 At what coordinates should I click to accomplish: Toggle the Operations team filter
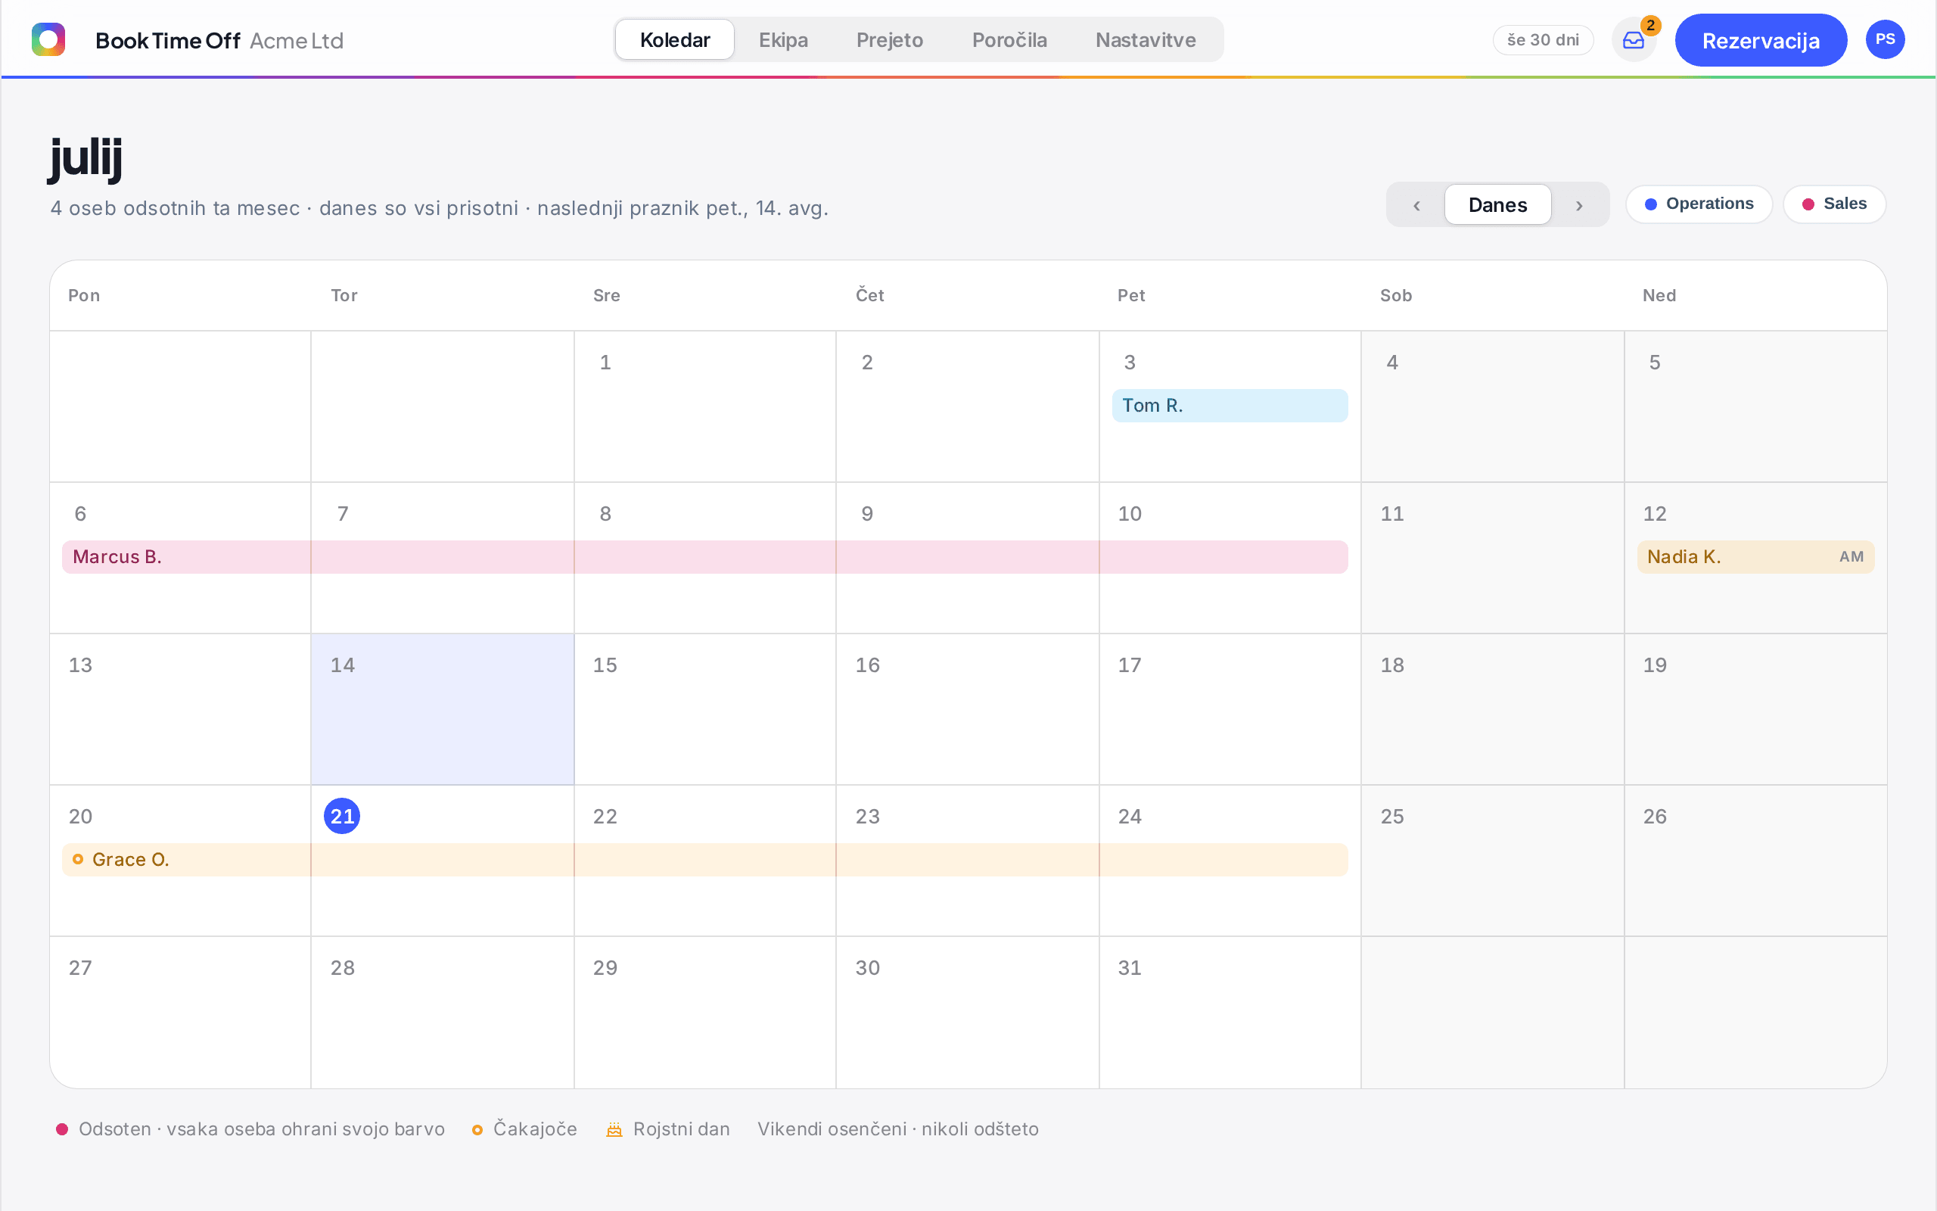[x=1699, y=204]
